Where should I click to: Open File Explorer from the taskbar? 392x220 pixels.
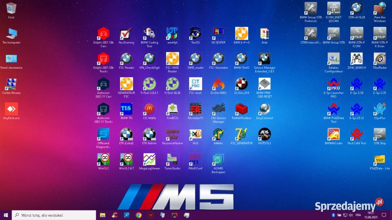[x=102, y=215]
